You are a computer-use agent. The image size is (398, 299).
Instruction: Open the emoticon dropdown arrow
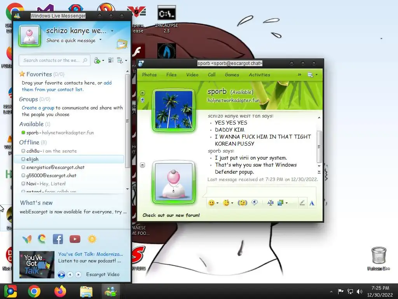(x=218, y=203)
